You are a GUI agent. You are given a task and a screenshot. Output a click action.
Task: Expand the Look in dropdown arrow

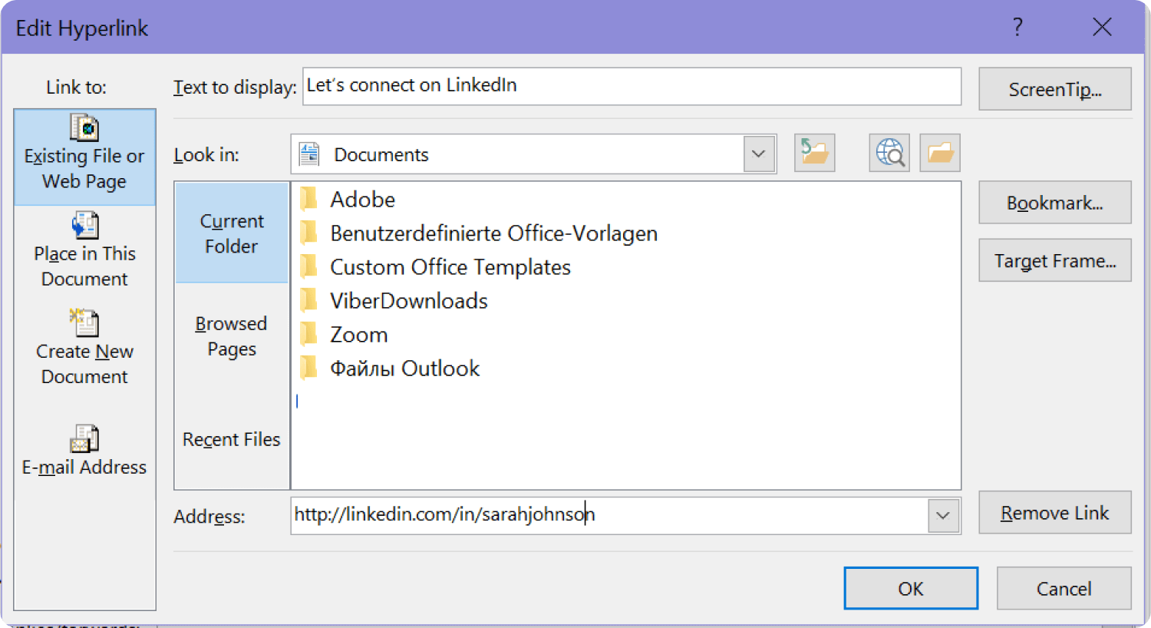click(x=759, y=154)
